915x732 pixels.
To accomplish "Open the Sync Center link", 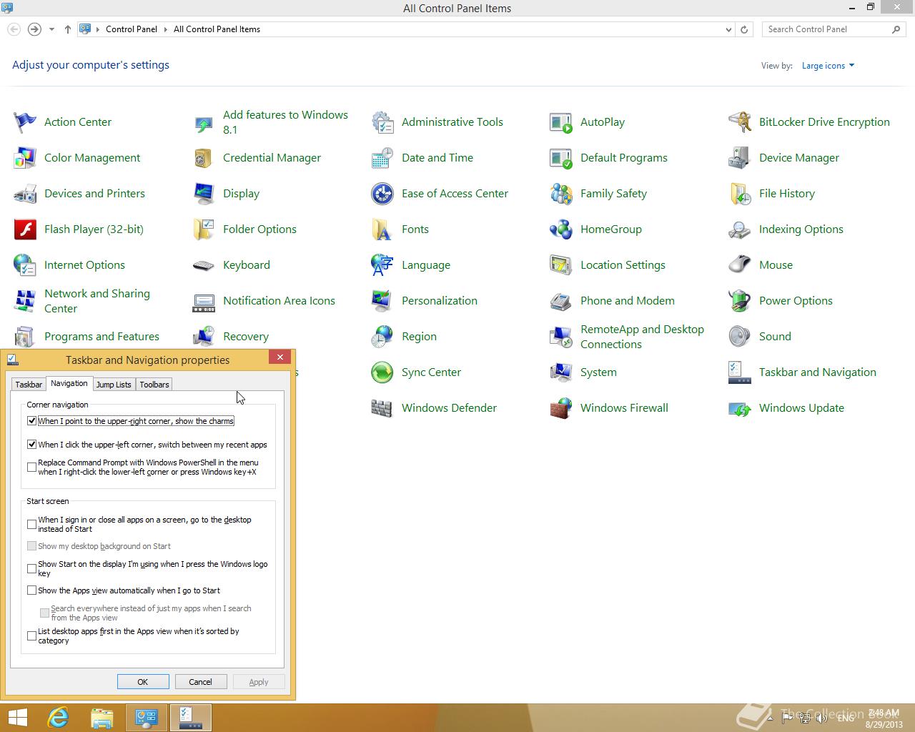I will (x=431, y=372).
